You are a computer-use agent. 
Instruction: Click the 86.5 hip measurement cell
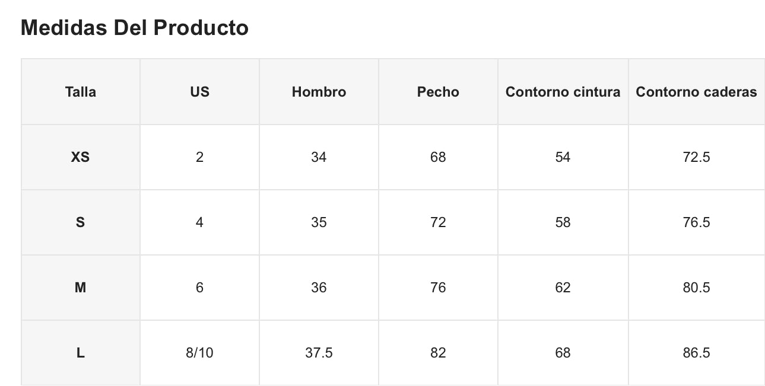pos(696,353)
